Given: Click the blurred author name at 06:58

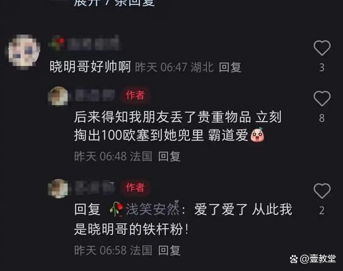Looking at the screenshot, I should (x=95, y=188).
